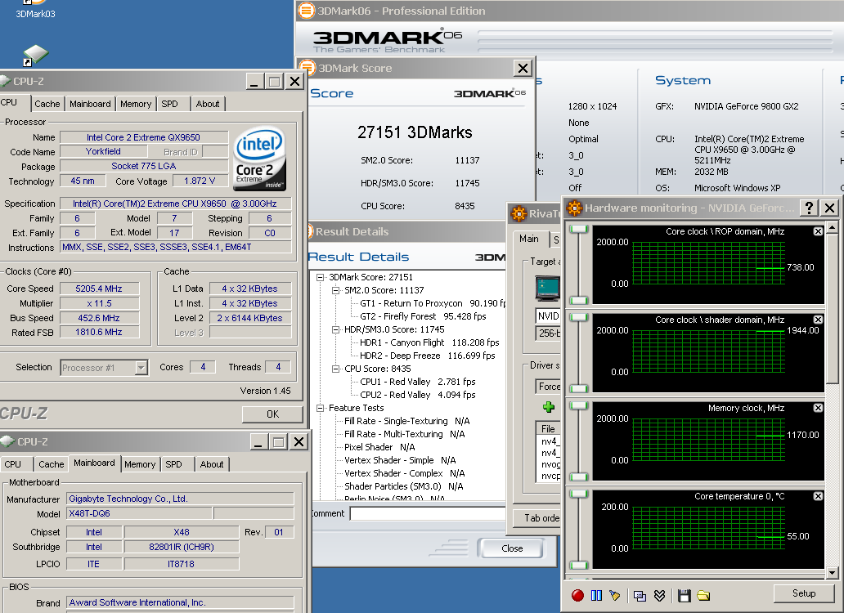Select SPD tab in upper CPU-Z window
844x613 pixels.
[169, 104]
